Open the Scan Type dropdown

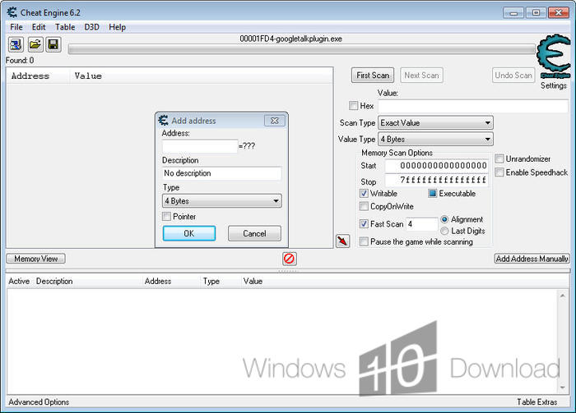point(435,123)
